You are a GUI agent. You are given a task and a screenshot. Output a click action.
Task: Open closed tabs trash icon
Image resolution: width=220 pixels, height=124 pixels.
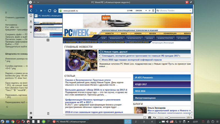point(48,113)
